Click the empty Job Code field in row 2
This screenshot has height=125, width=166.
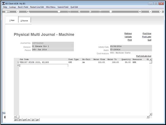pyautogui.click(x=44, y=65)
